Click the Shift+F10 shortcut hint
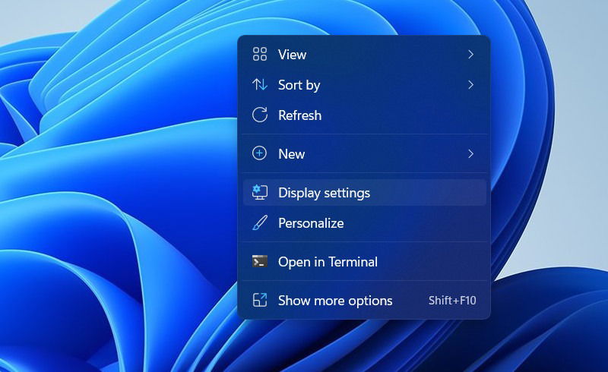 tap(452, 301)
